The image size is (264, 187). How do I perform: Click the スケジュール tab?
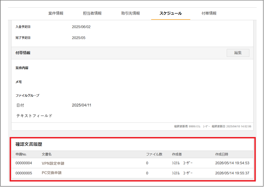171,13
